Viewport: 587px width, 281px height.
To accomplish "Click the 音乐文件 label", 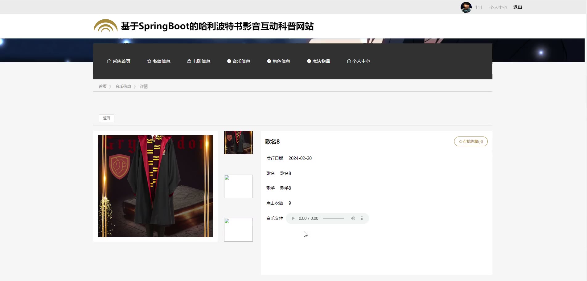I will coord(275,218).
